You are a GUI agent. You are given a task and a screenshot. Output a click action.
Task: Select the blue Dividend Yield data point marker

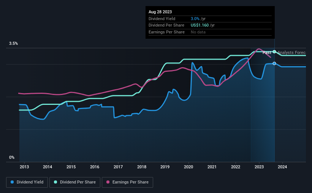(274, 63)
